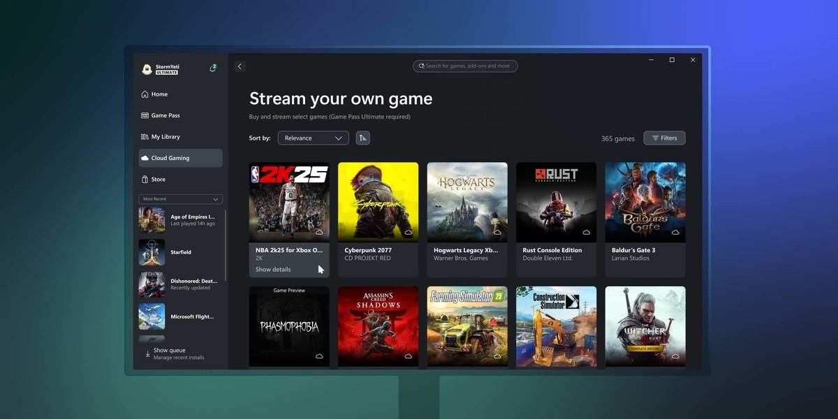Maximize the Xbox app window
The width and height of the screenshot is (838, 419).
(x=672, y=60)
